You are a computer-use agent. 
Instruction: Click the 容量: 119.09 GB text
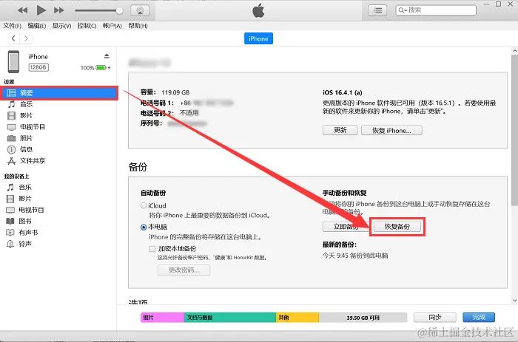[165, 92]
